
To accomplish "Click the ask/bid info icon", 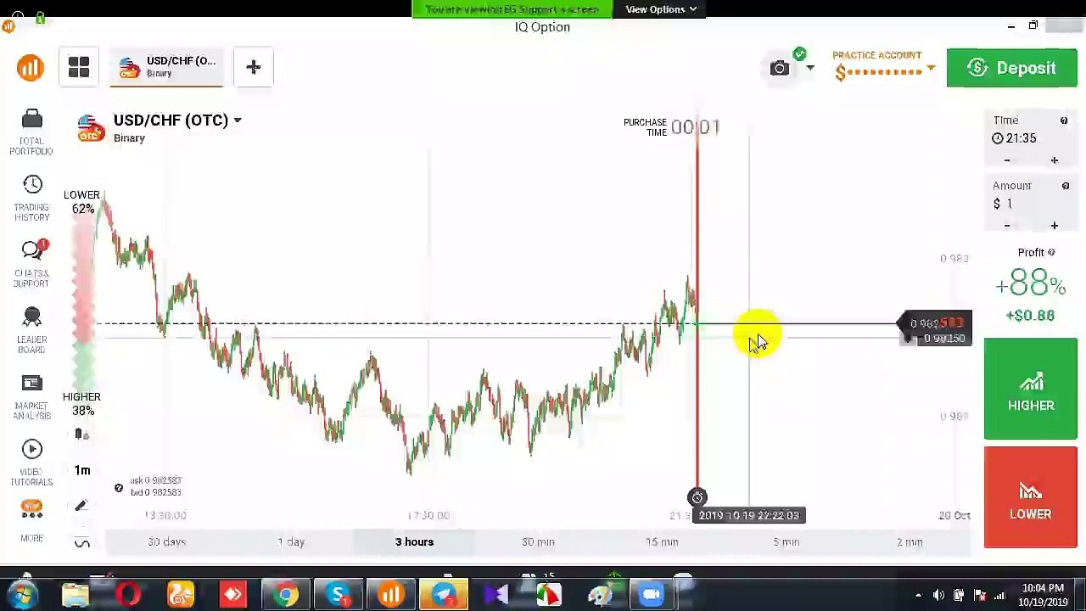I will click(119, 488).
